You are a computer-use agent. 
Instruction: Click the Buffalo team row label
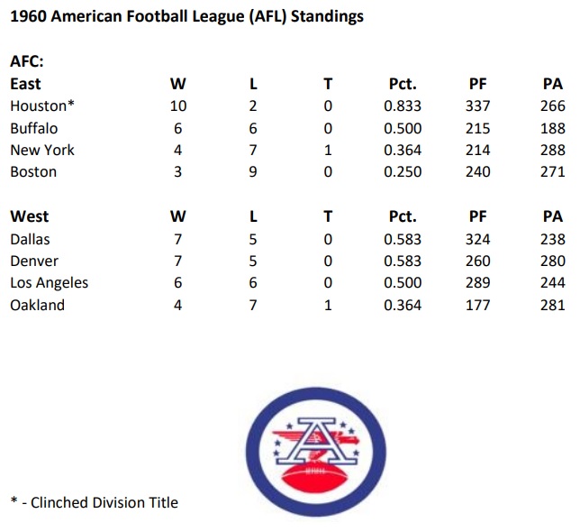click(33, 128)
